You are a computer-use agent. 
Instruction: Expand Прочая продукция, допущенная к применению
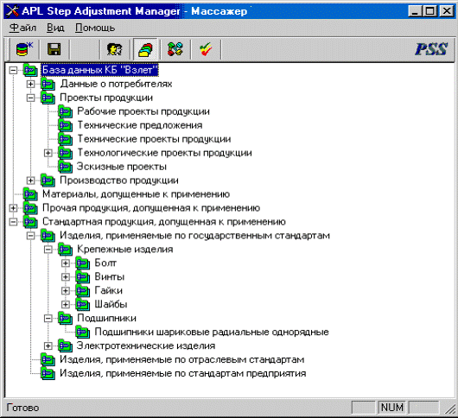point(13,208)
